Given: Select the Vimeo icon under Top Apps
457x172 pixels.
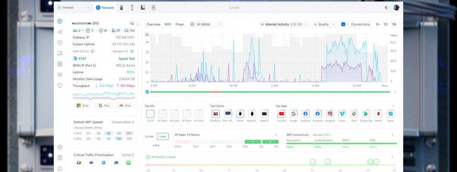Looking at the screenshot, I should pyautogui.click(x=342, y=114).
